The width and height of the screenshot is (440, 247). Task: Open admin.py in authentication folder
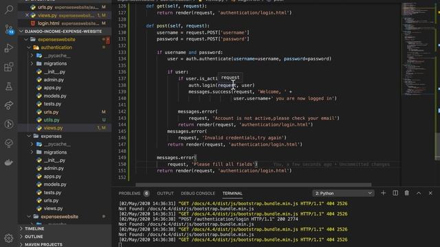[65, 80]
